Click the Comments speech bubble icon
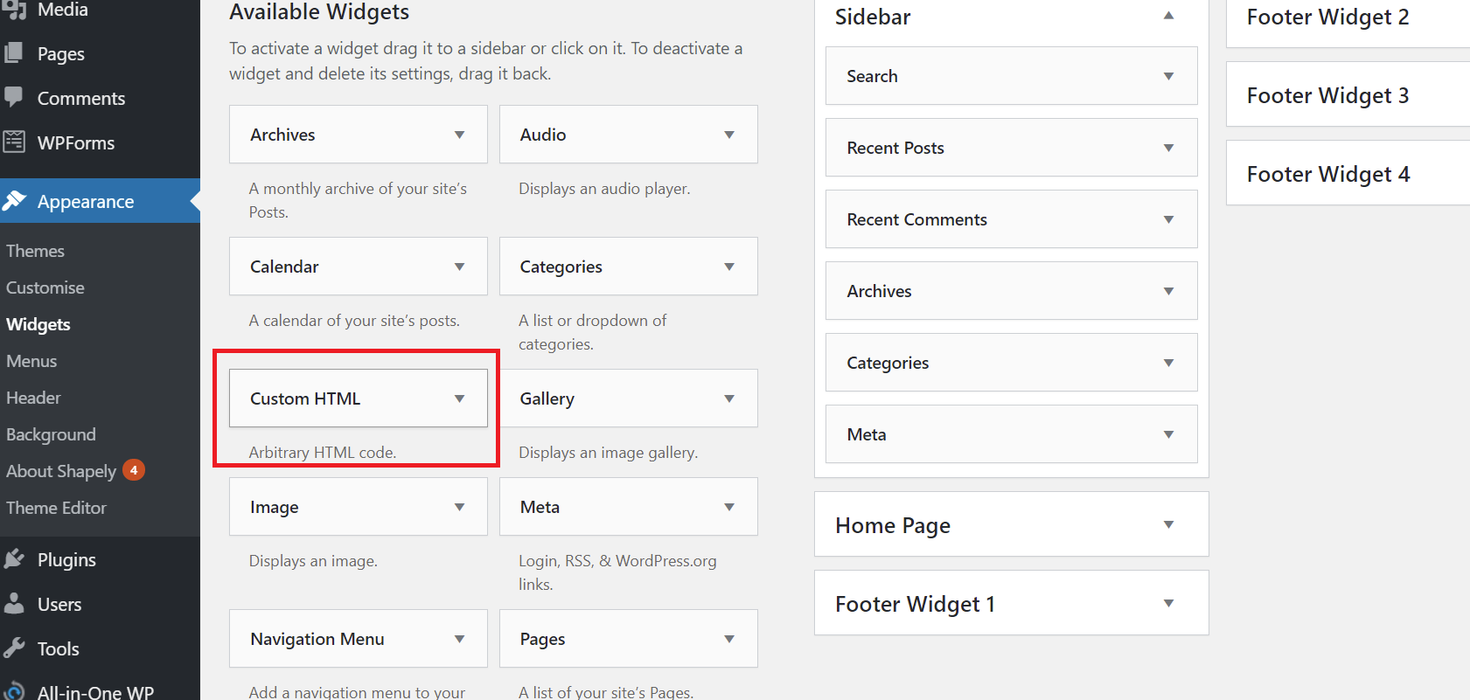Screen dimensions: 1470x700 14,97
